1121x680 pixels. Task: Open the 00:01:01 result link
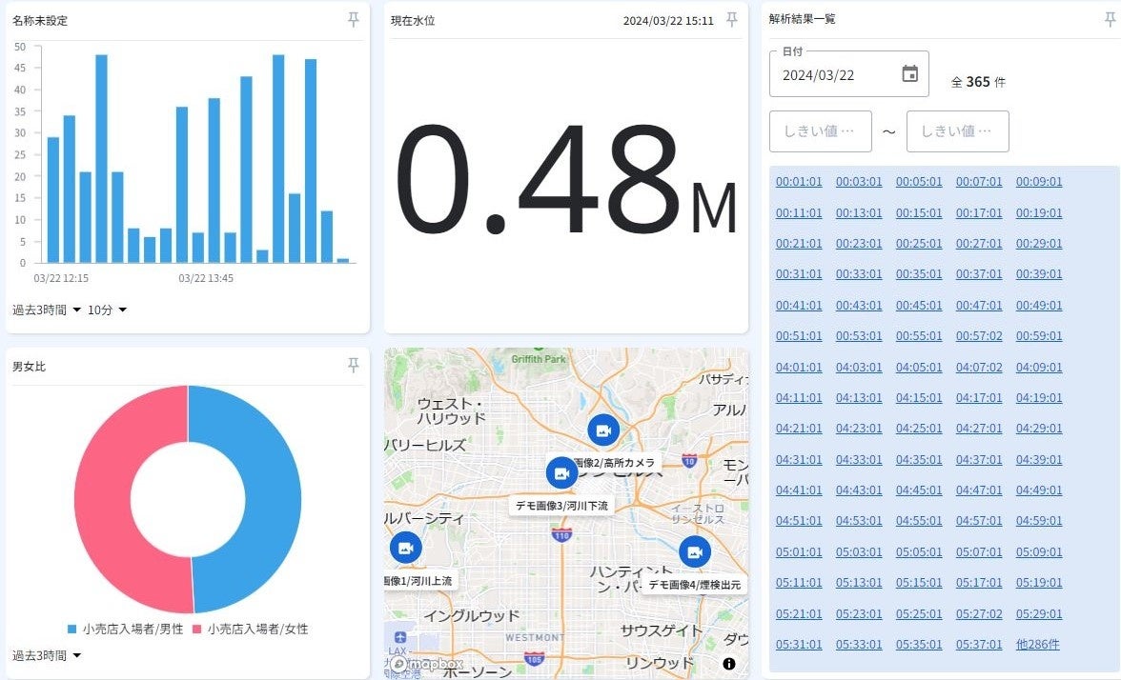pyautogui.click(x=799, y=181)
